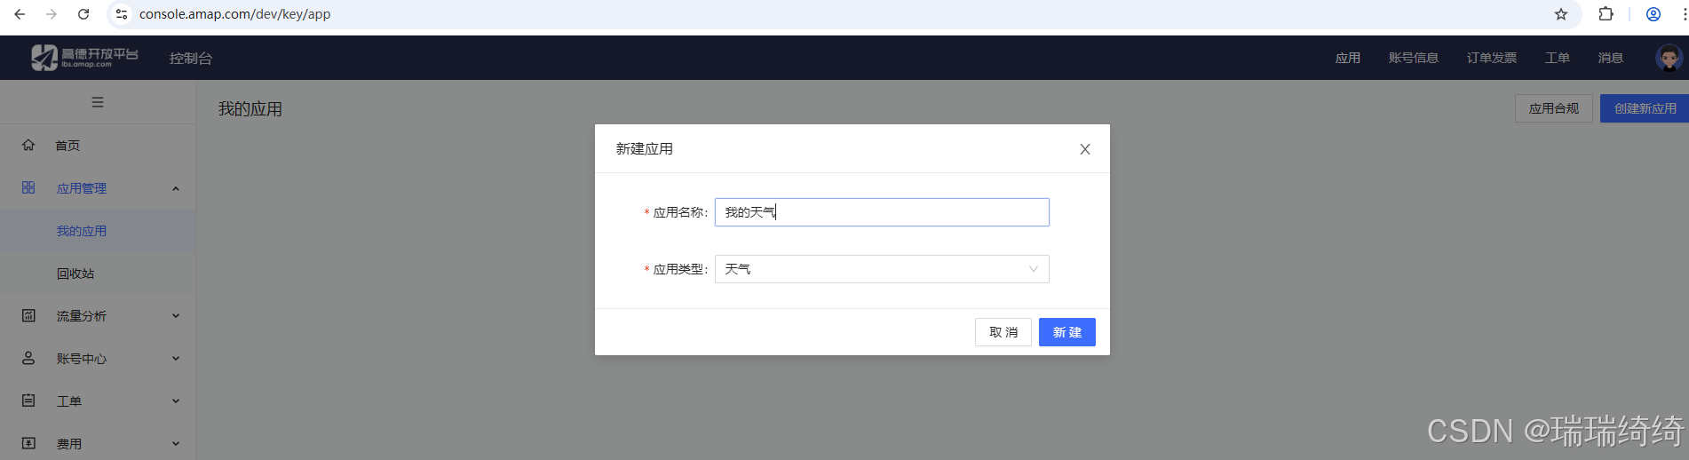
Task: Click the 高德开放平台 logo
Action: [x=84, y=58]
